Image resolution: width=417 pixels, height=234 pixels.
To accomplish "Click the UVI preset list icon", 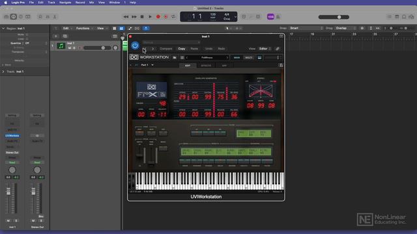I will [182, 58].
